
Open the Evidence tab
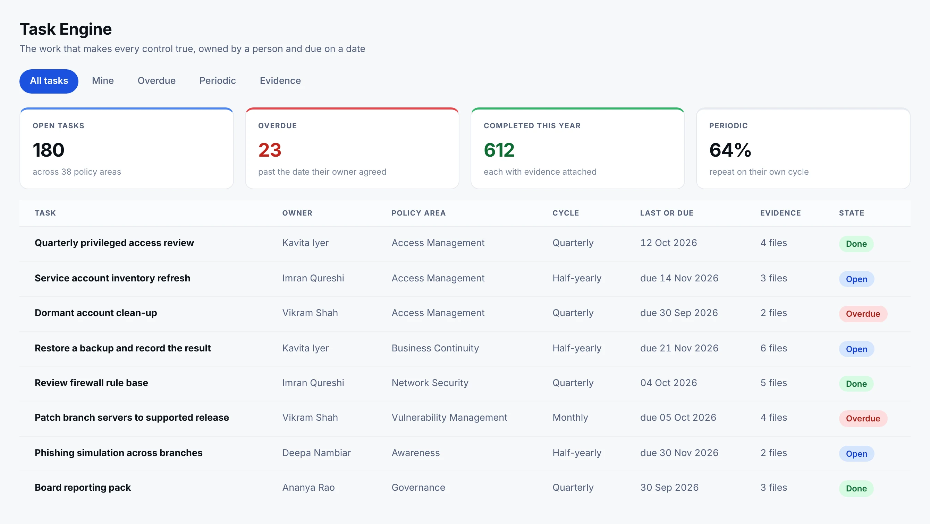(x=280, y=81)
